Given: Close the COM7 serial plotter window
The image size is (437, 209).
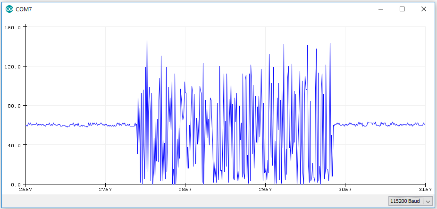Looking at the screenshot, I should coord(424,9).
